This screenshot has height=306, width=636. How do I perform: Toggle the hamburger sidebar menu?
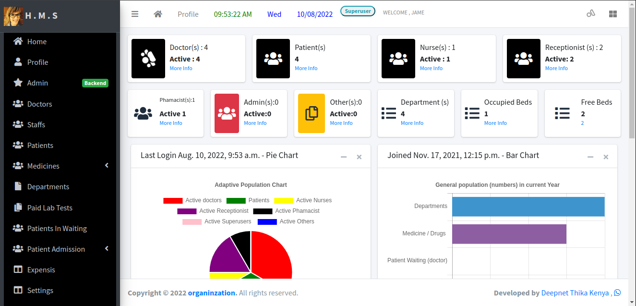point(135,14)
